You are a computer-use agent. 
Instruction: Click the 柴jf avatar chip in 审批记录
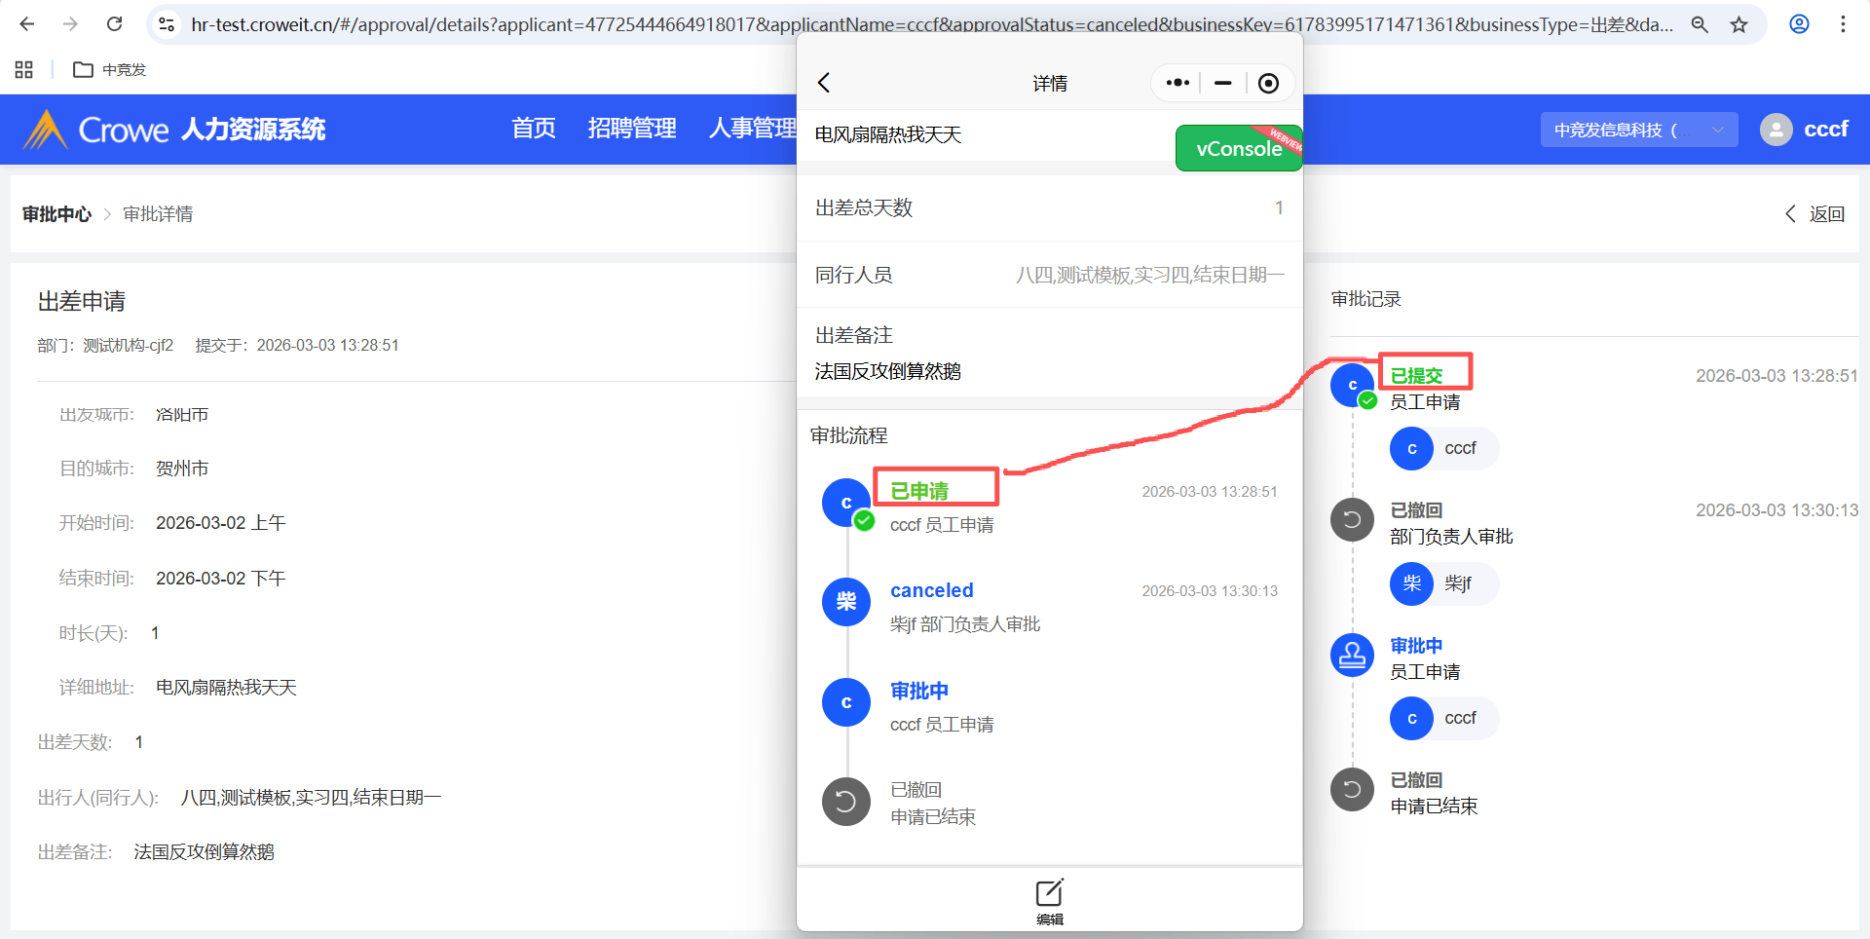[x=1444, y=583]
